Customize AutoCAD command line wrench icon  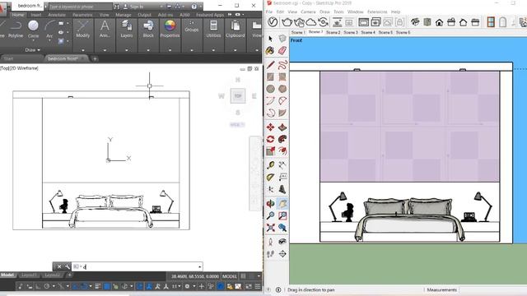click(x=68, y=266)
